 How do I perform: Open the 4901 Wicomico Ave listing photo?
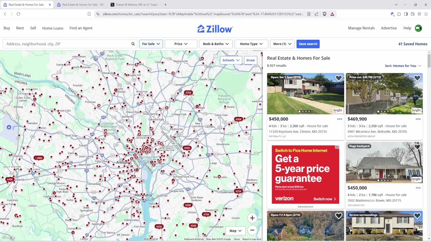[384, 94]
